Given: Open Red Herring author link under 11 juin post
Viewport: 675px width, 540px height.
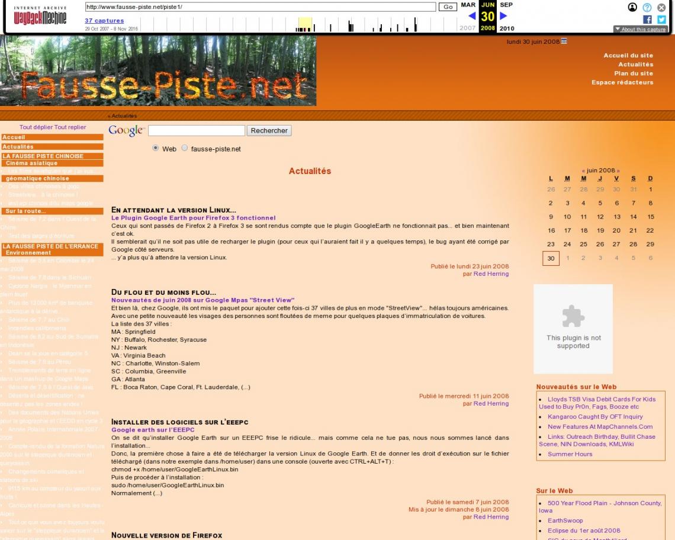Looking at the screenshot, I should coord(491,403).
